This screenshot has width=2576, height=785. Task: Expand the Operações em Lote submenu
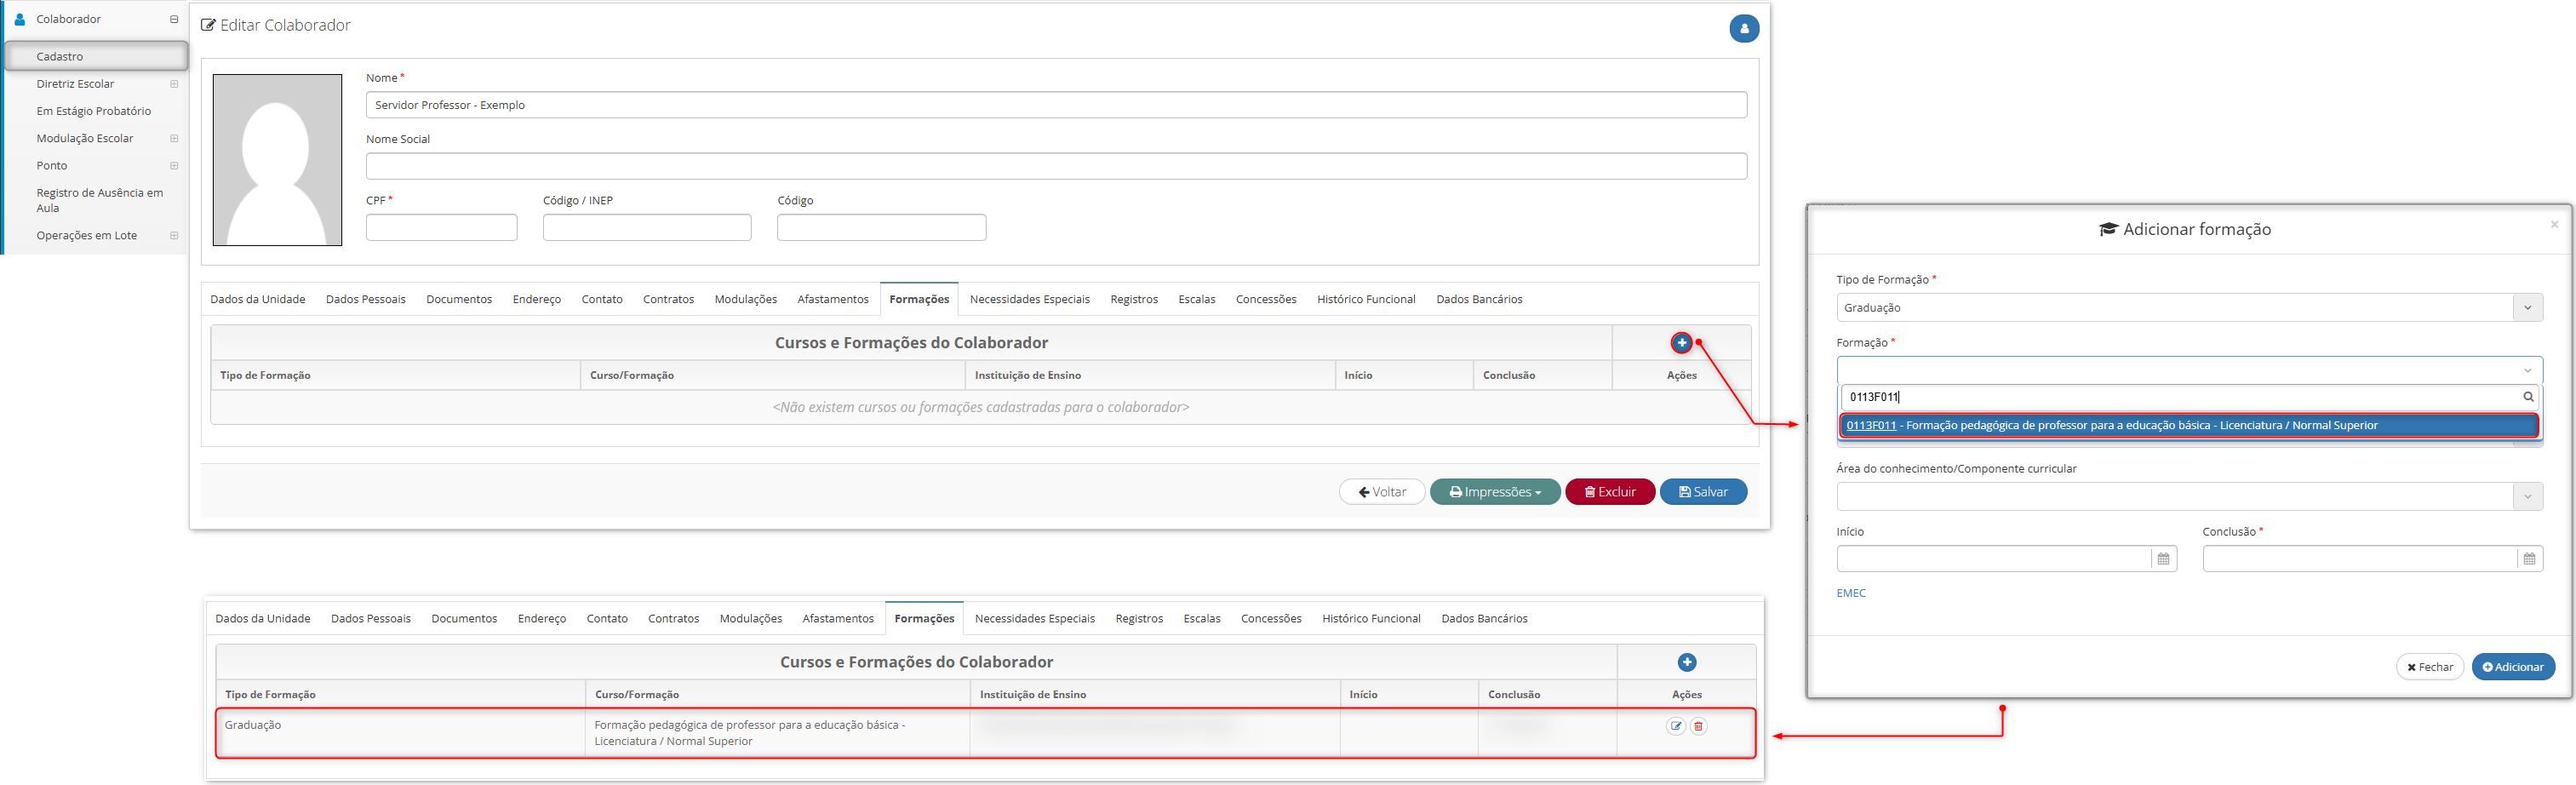pyautogui.click(x=174, y=236)
